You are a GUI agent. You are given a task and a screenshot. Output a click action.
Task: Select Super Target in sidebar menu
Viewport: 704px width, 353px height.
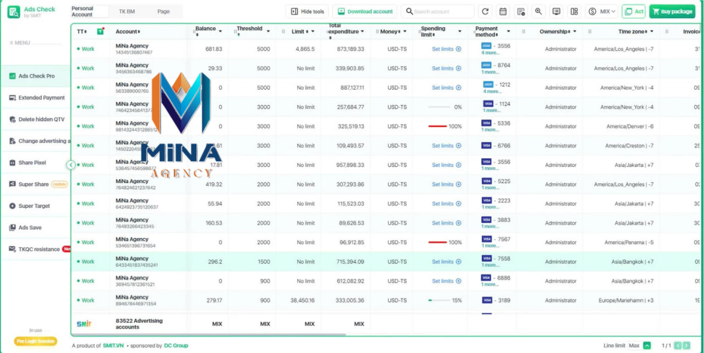35,206
